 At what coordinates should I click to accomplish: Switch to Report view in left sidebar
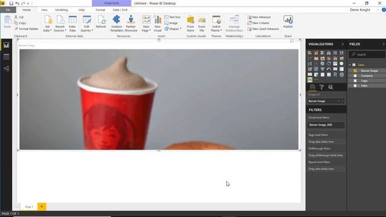pos(6,45)
